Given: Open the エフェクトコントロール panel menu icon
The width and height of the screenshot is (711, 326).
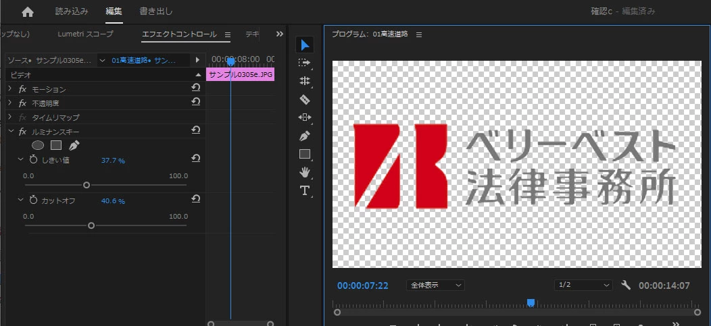Looking at the screenshot, I should pos(228,34).
